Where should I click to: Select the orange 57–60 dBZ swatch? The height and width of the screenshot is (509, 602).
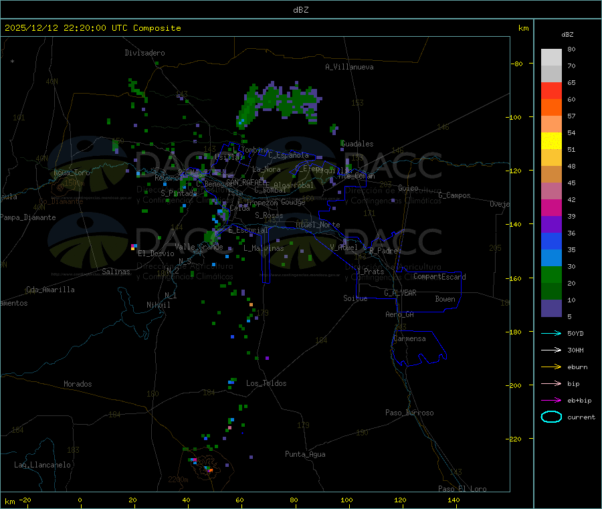point(551,108)
